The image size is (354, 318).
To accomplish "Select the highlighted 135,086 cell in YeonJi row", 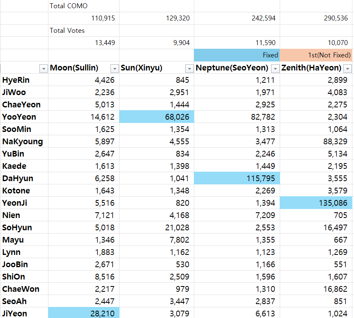I will pos(317,203).
